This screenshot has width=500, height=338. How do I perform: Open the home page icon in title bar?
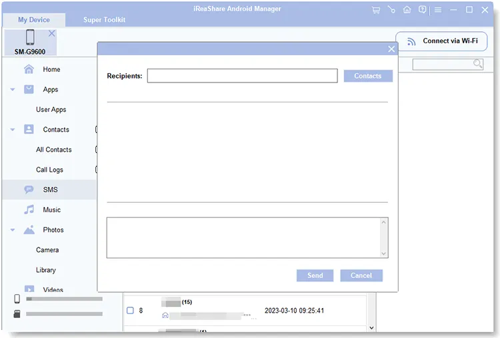coord(407,10)
